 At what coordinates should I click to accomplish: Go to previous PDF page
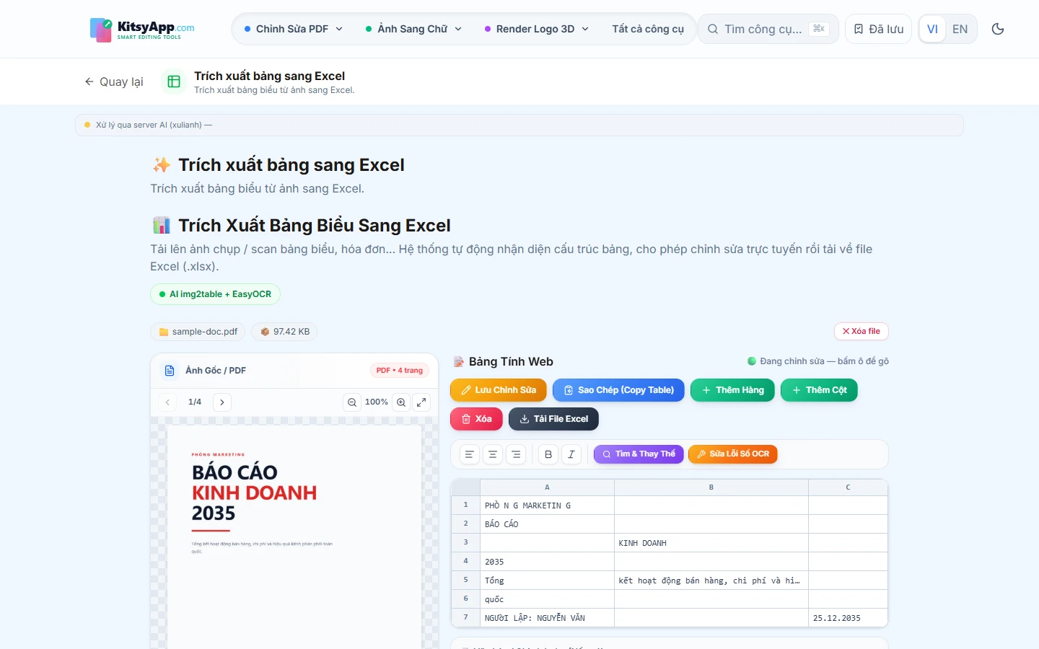point(167,402)
